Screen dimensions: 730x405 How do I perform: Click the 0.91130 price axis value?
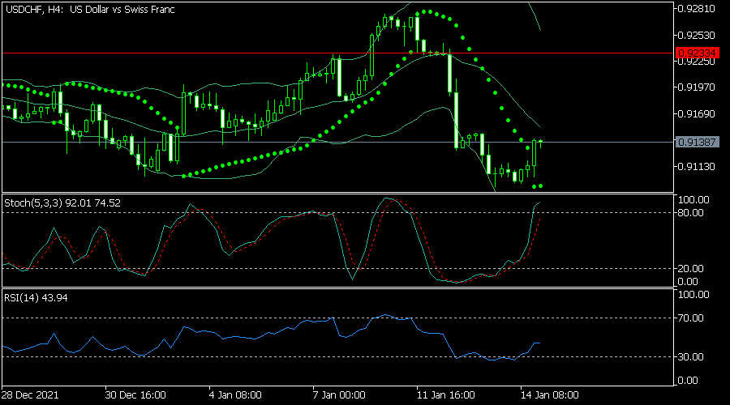click(x=697, y=167)
